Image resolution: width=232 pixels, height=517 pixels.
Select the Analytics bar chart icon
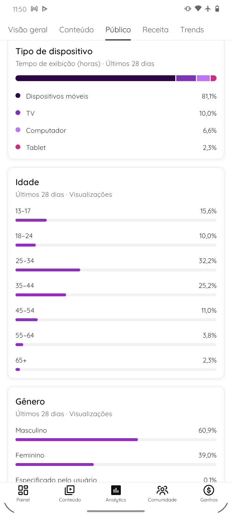[116, 490]
